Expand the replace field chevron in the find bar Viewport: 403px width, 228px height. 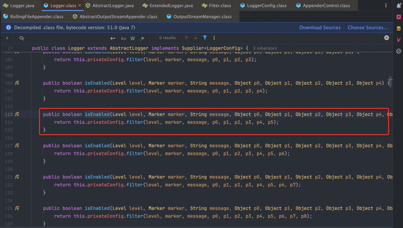(x=7, y=38)
